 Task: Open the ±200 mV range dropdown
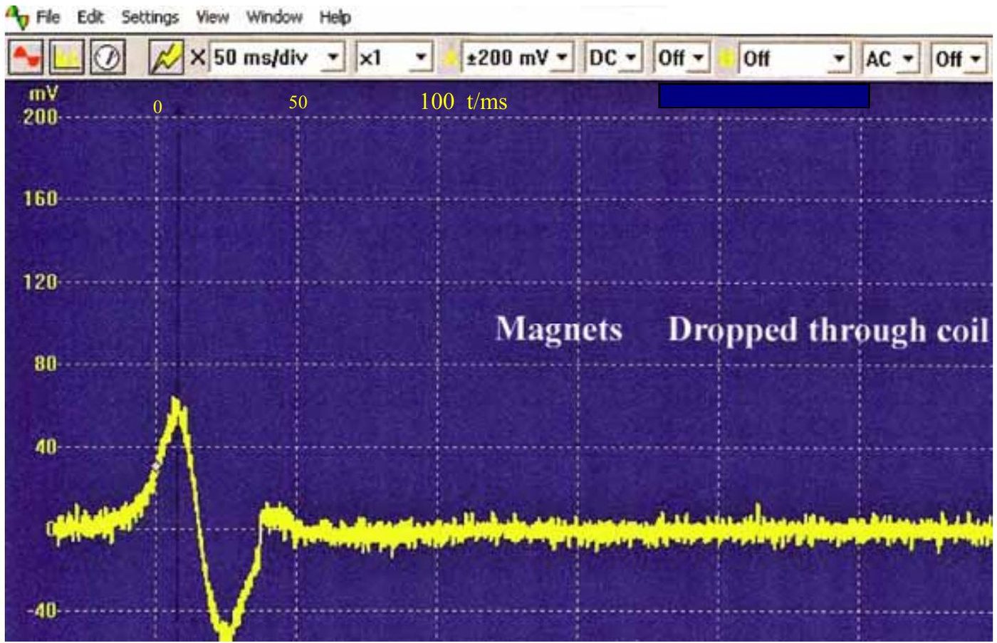point(517,58)
